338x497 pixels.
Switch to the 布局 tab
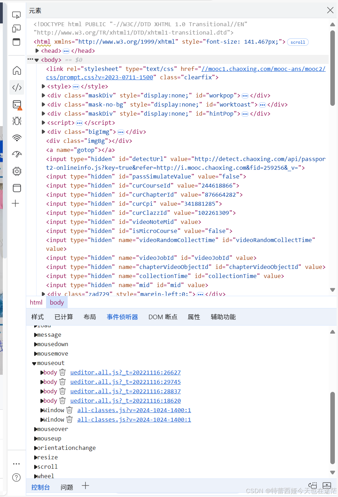(x=90, y=317)
